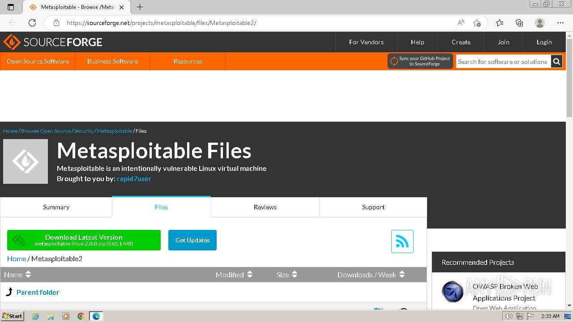Click the Start button
This screenshot has height=322, width=573.
coord(13,316)
